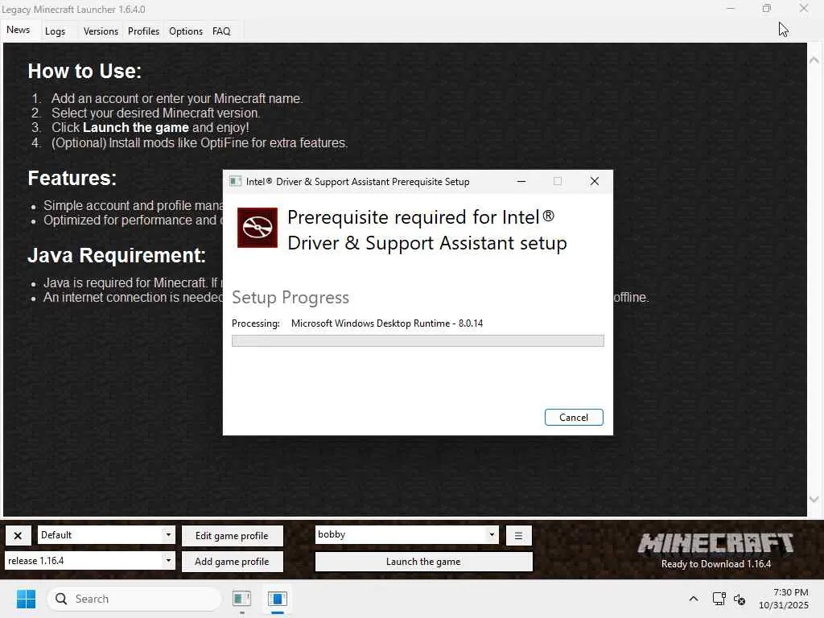
Task: Click the Intel dialog title bar icon
Action: click(236, 181)
